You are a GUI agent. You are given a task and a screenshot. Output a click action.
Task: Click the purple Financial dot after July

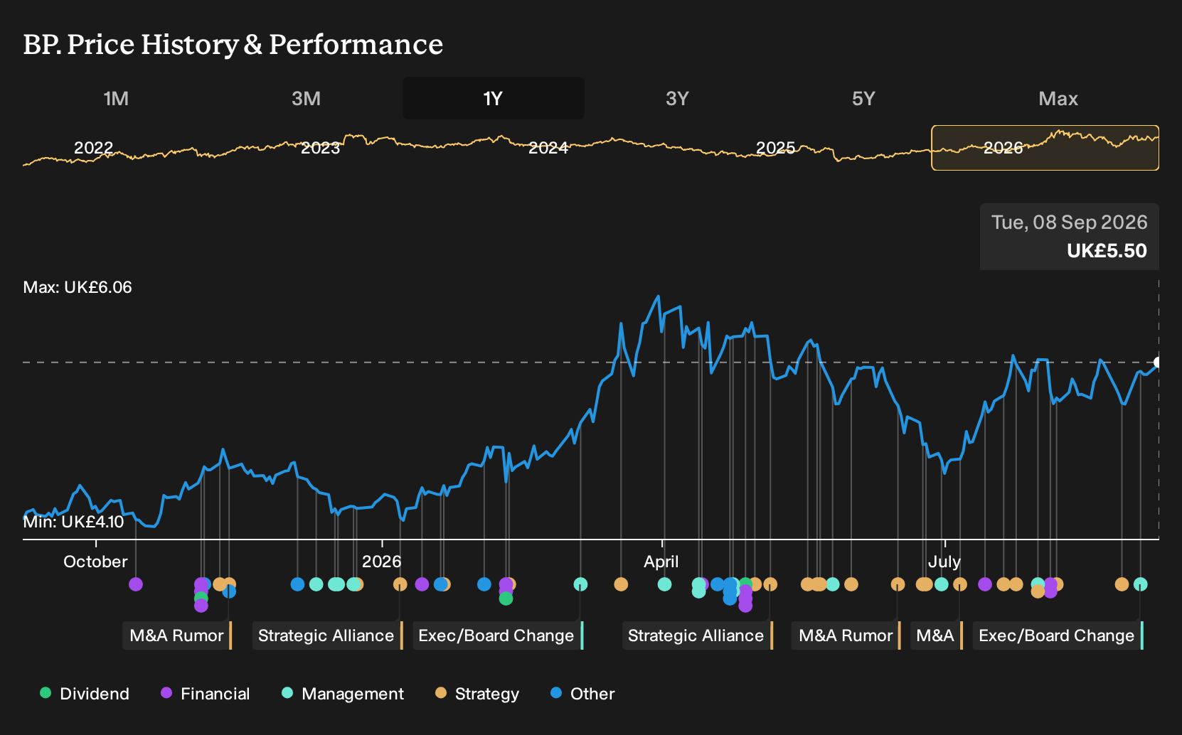coord(985,584)
